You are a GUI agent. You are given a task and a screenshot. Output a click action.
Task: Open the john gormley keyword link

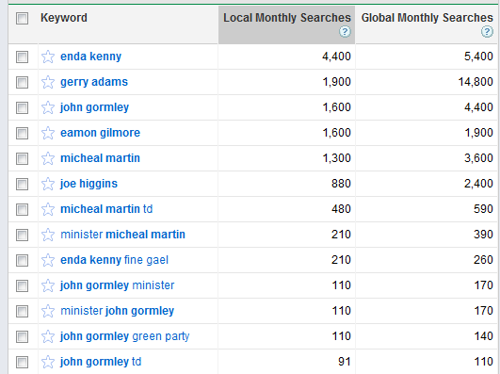pos(94,107)
